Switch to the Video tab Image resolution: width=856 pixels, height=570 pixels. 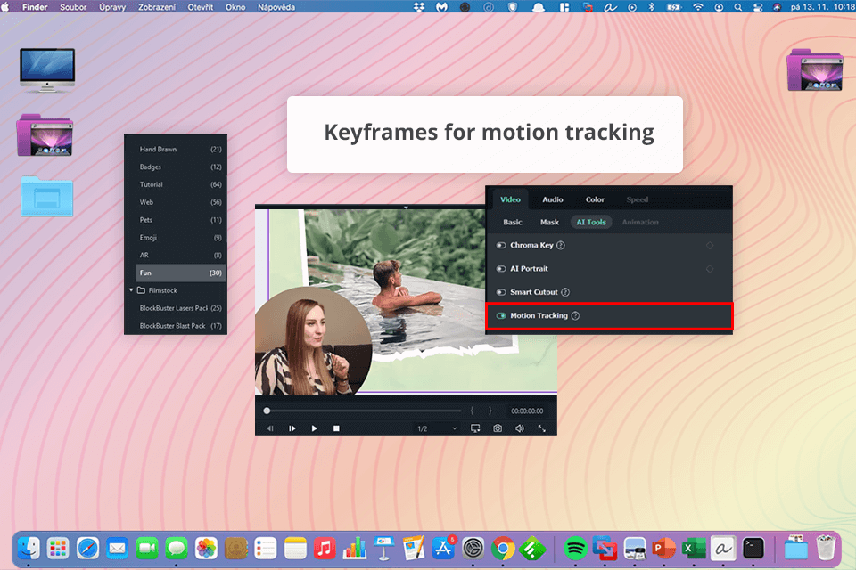tap(510, 199)
